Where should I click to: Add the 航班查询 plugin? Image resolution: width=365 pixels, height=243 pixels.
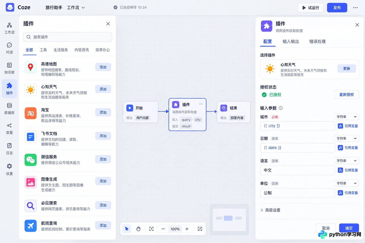103,225
